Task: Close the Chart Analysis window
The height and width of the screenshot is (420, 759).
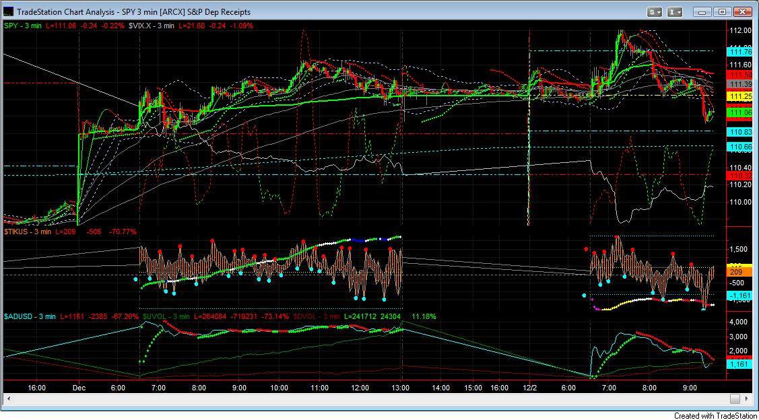Action: (742, 11)
